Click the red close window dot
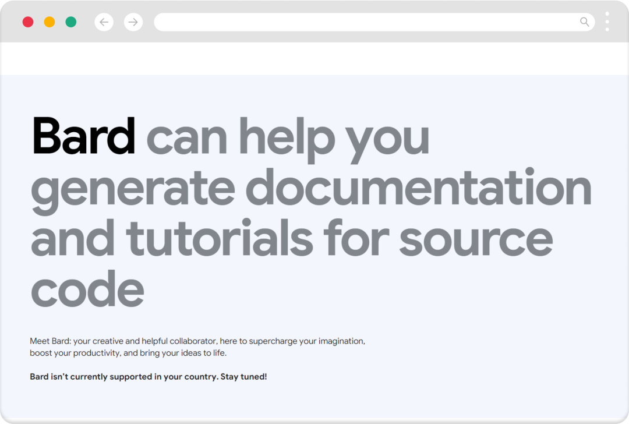 [x=28, y=22]
